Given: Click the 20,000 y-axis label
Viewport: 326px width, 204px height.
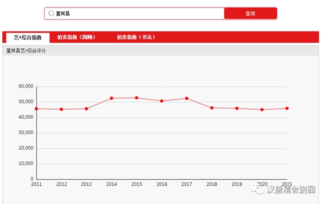Looking at the screenshot, I should [26, 148].
